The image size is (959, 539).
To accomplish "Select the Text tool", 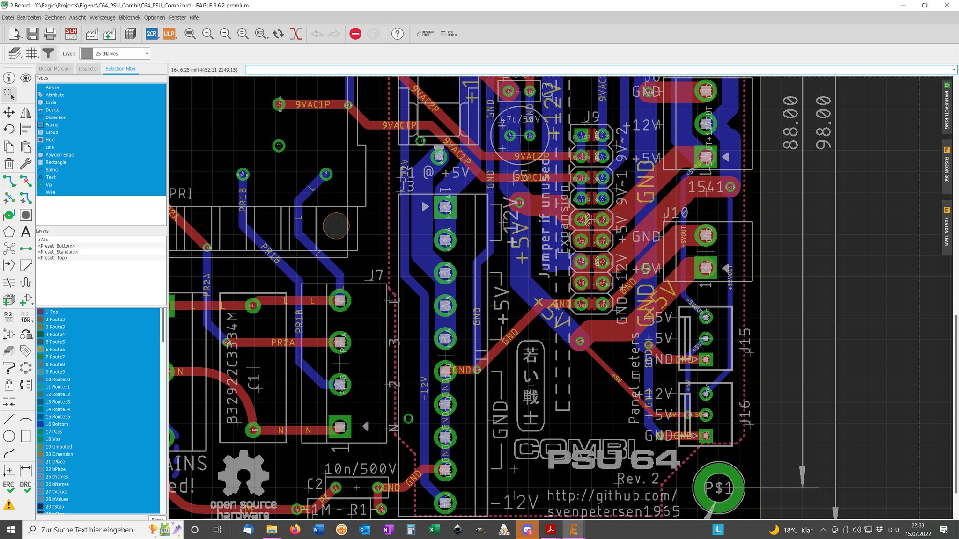I will point(26,232).
